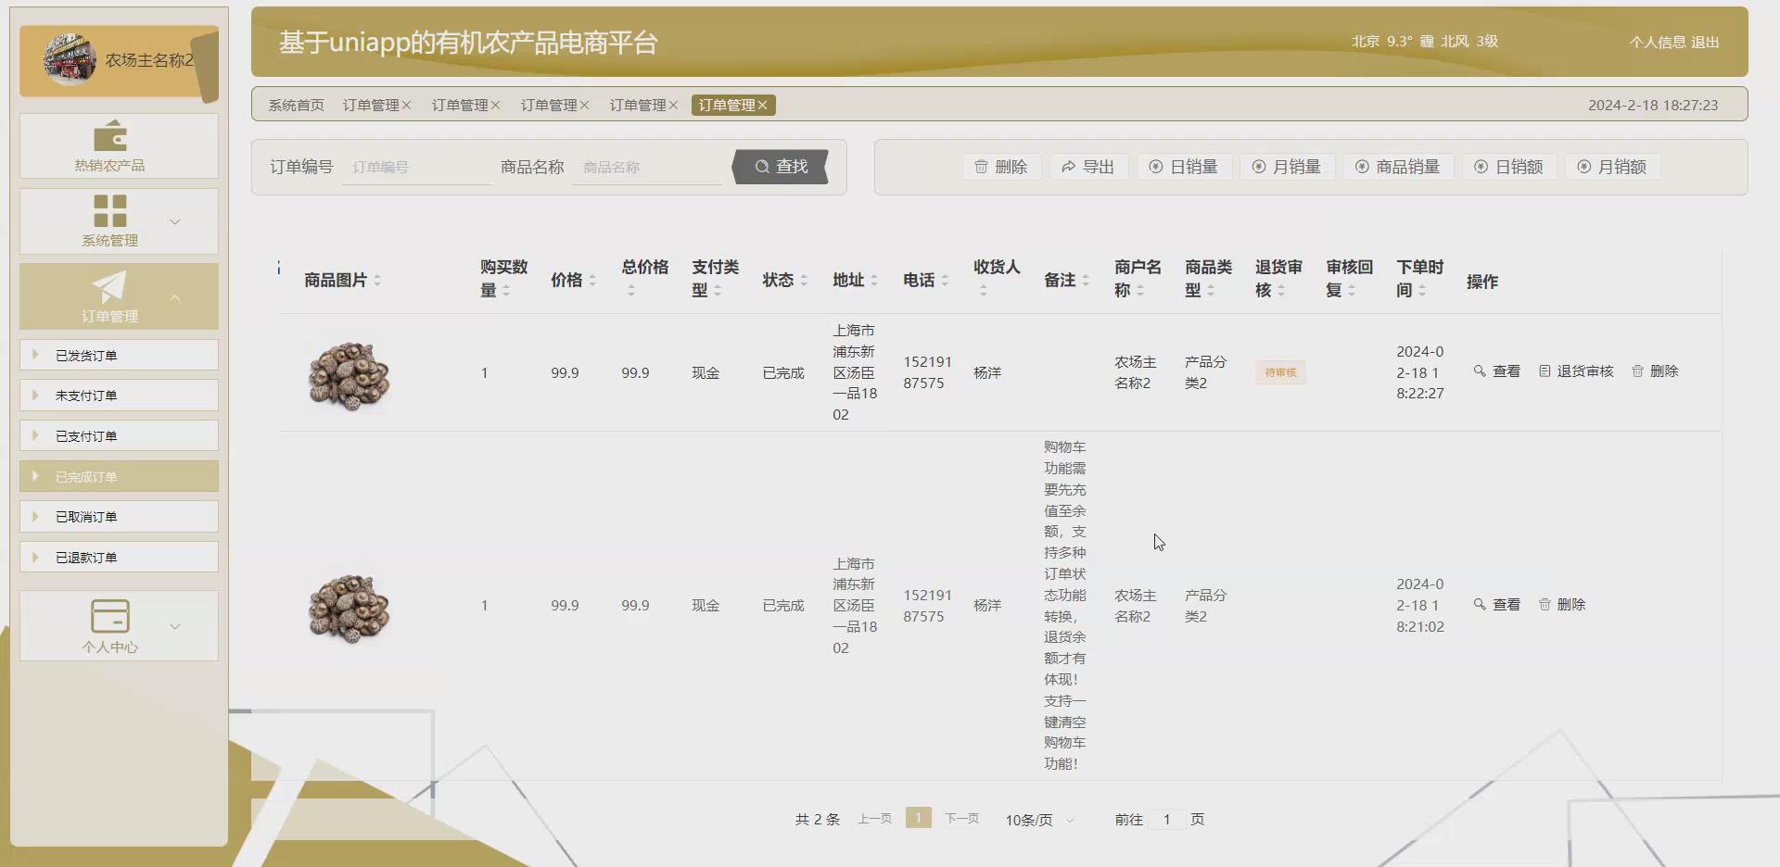Open 未支付订单 submenu item
The image size is (1780, 867).
point(119,395)
